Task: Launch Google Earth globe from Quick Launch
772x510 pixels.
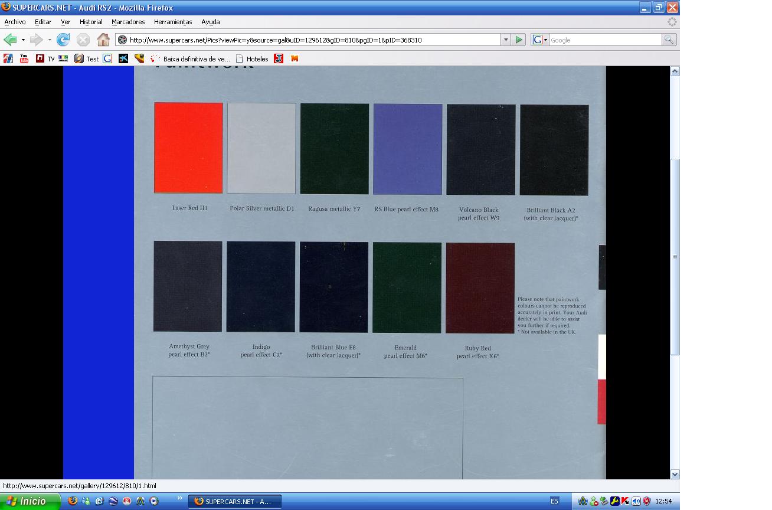Action: 113,501
